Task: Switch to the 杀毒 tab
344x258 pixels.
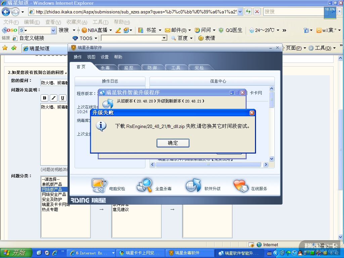Action: [105, 68]
